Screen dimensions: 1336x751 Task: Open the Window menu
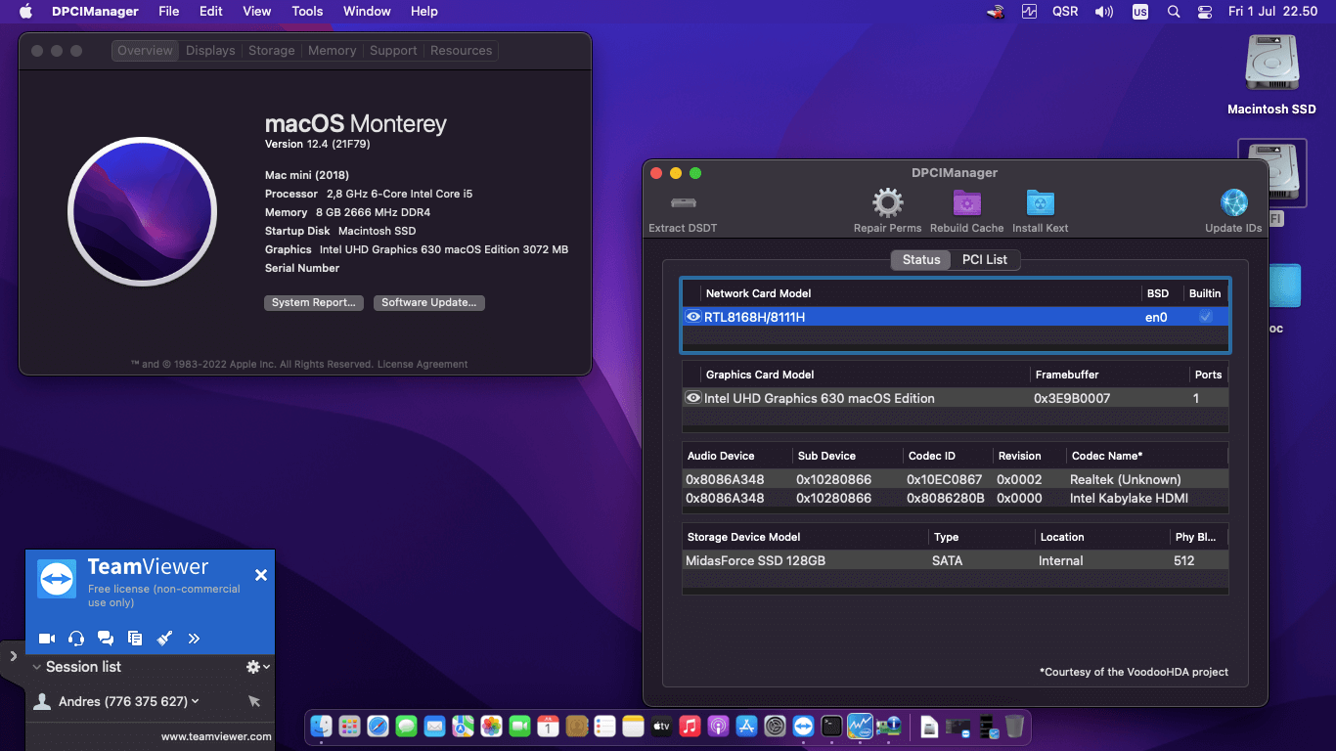367,12
